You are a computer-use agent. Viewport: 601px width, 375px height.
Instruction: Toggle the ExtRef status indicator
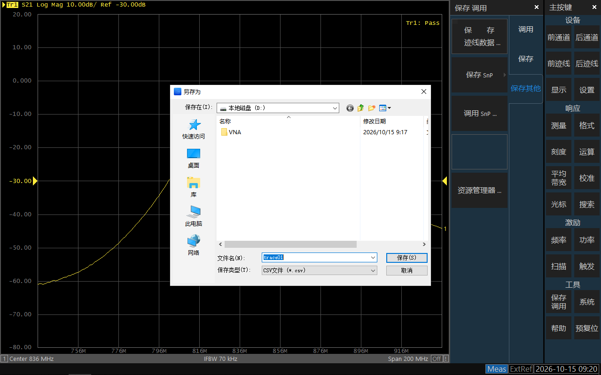point(521,369)
